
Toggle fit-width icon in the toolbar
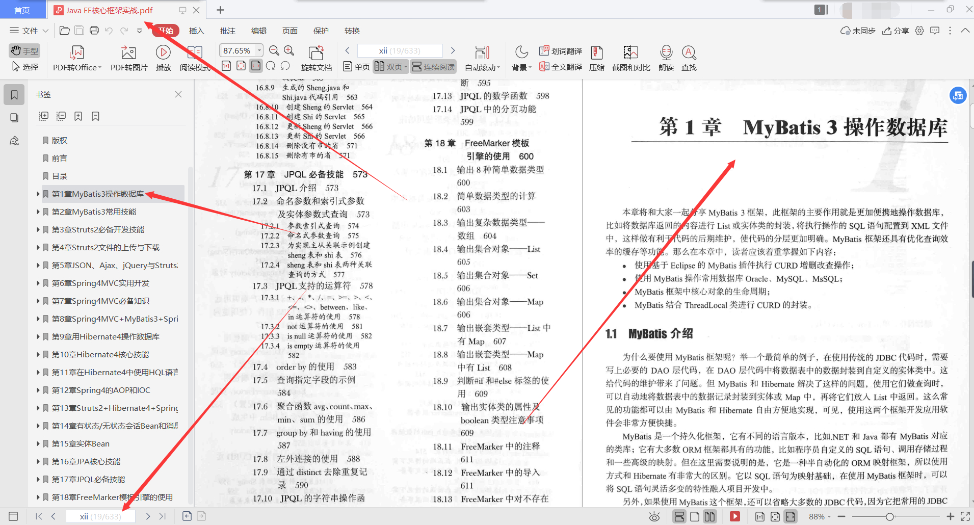(256, 66)
